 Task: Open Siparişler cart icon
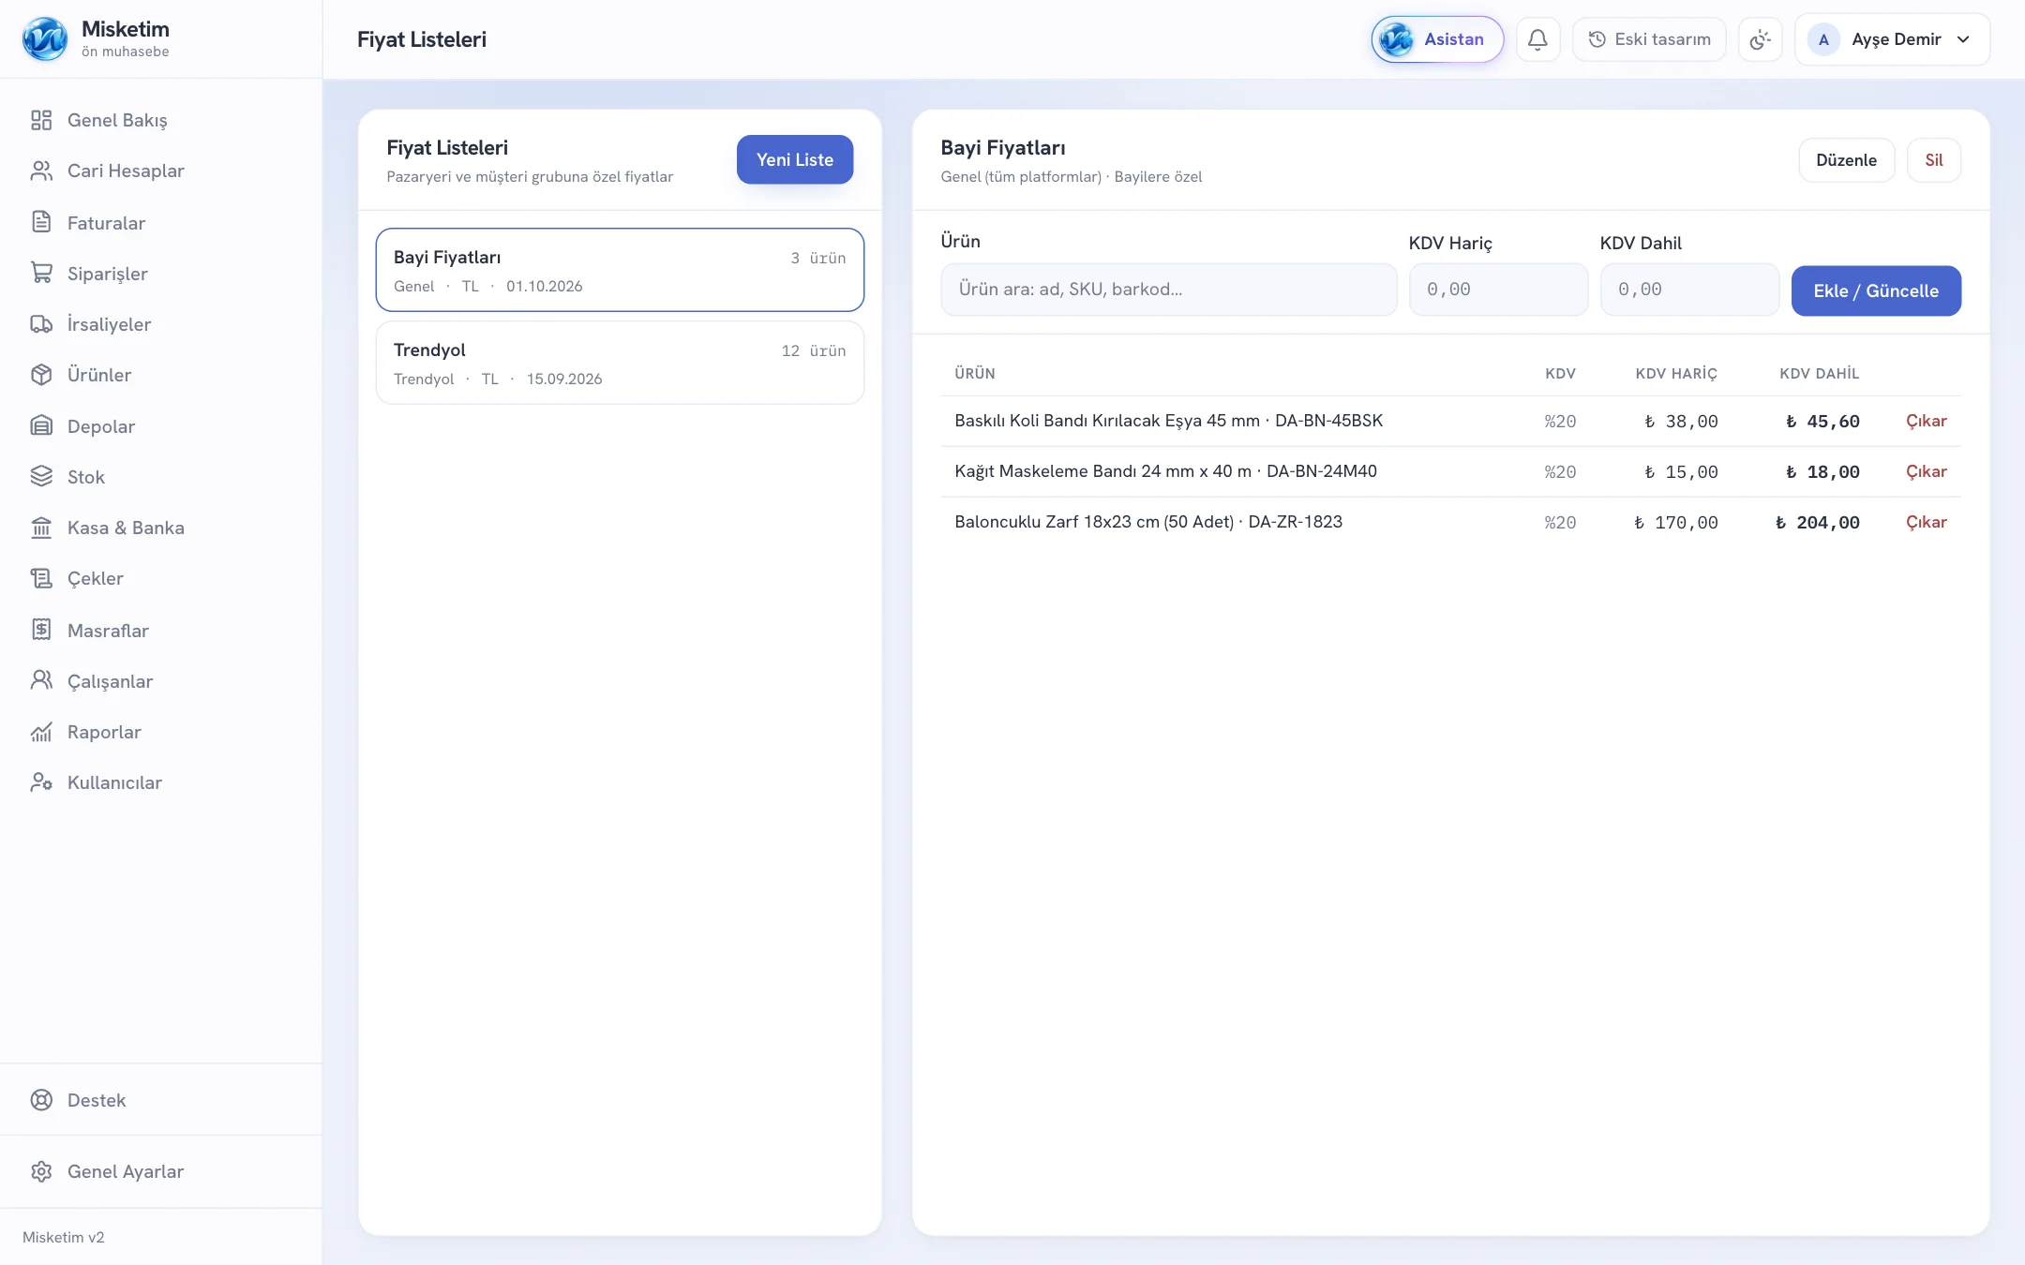pyautogui.click(x=41, y=273)
